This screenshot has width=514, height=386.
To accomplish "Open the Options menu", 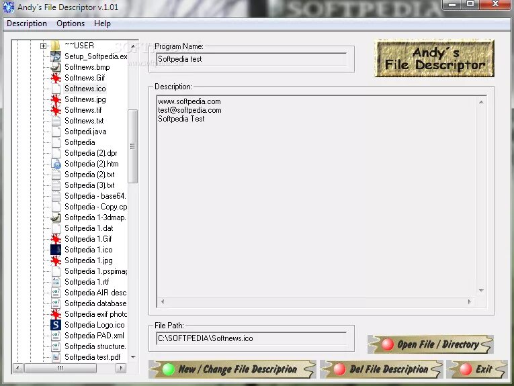I will click(71, 23).
